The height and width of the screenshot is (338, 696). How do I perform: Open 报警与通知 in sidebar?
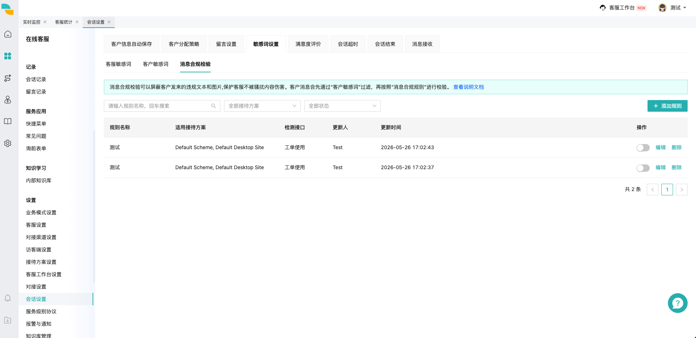tap(39, 324)
